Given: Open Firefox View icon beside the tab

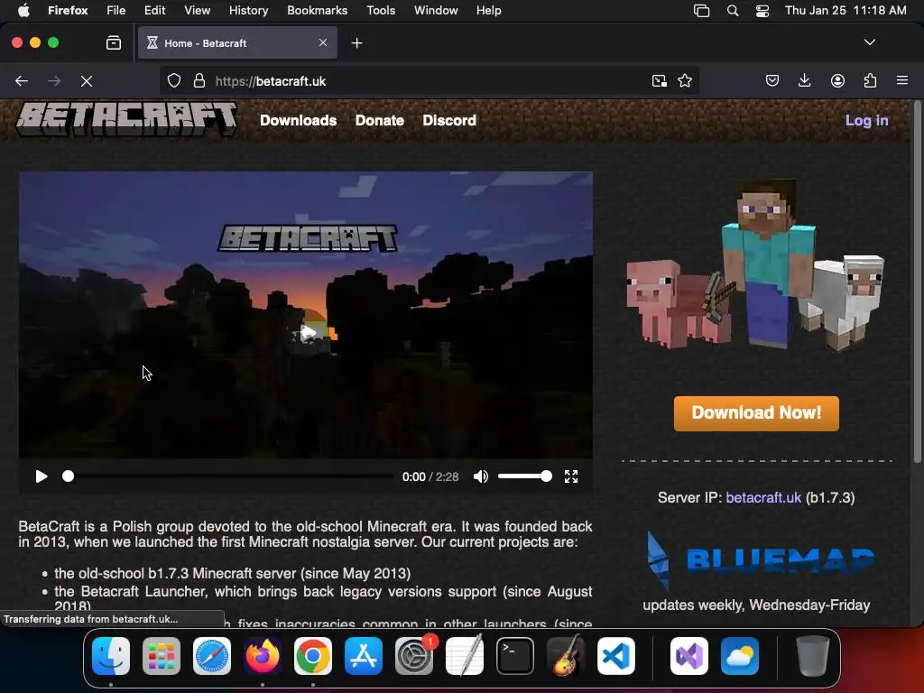Looking at the screenshot, I should [x=114, y=42].
